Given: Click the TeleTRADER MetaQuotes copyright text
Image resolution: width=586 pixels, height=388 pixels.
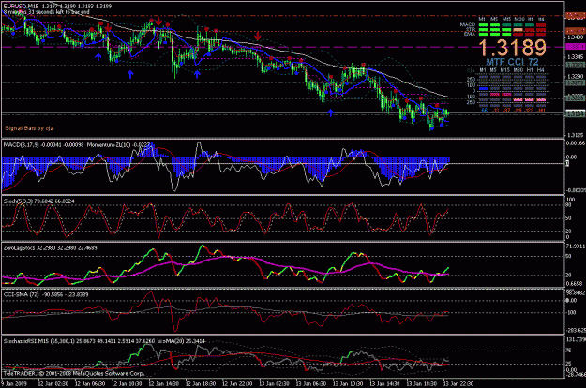Looking at the screenshot, I should pos(73,373).
